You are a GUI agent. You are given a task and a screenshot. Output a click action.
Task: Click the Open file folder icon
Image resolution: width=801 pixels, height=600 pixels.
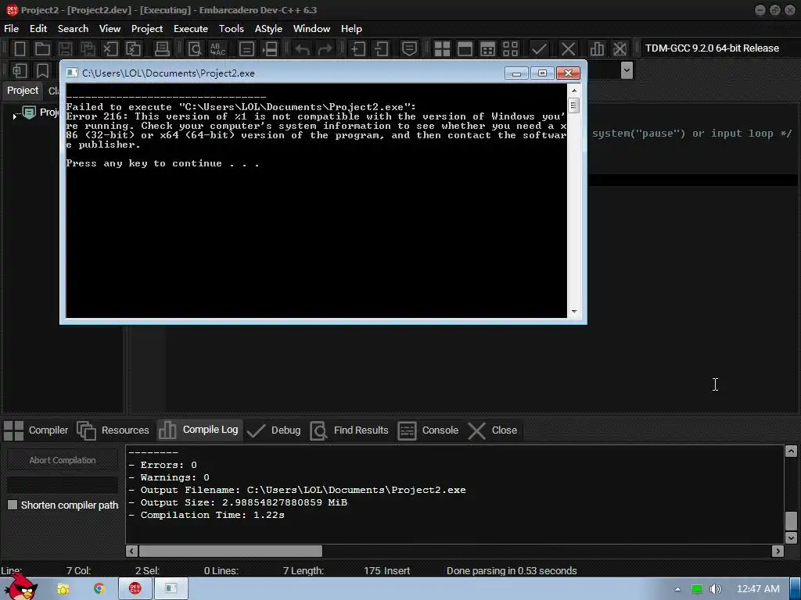[42, 49]
